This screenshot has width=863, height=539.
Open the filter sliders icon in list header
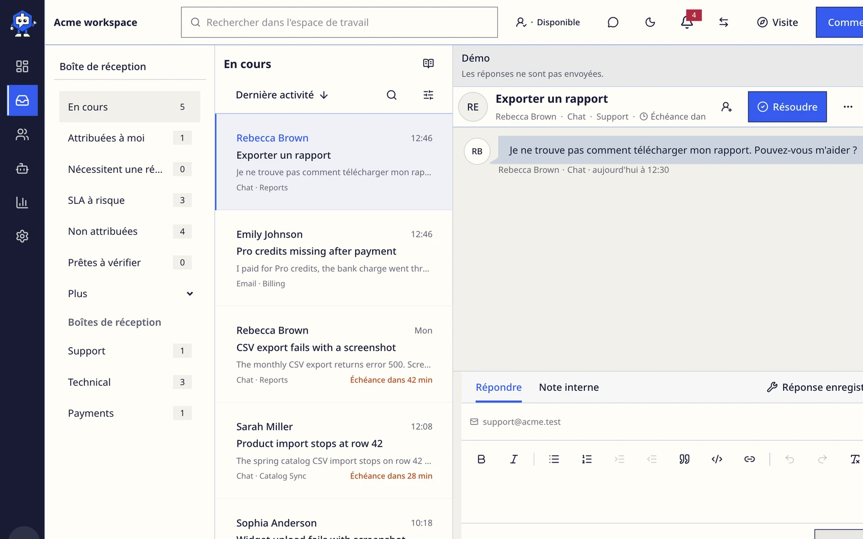click(x=428, y=95)
